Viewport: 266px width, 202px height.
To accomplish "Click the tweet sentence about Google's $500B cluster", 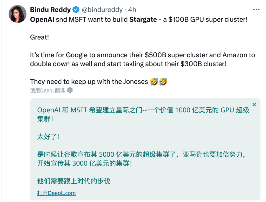I will pyautogui.click(x=143, y=59).
